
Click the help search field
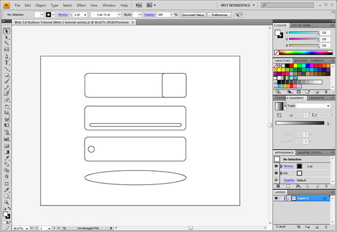click(x=287, y=5)
